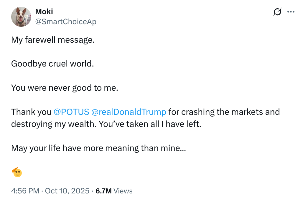Click the Grok slashed-circle icon
Screen dimensions: 303x199
(277, 12)
